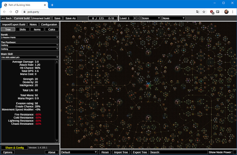Close the Path of Building Web tab

(x=45, y=5)
